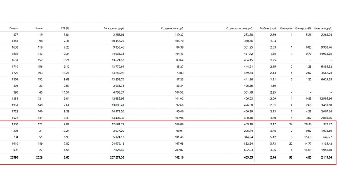Click the CTR (%) column header
Image resolution: width=338 pixels, height=190 pixels.
65,28
